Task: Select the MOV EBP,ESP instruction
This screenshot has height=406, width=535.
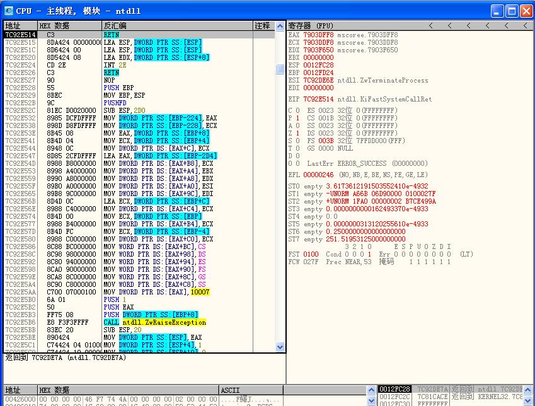Action: [x=124, y=95]
